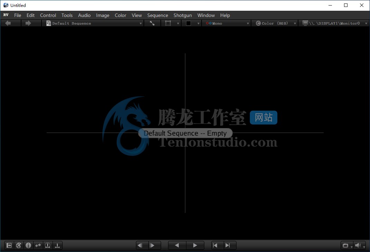
Task: Step back one frame
Action: point(140,245)
